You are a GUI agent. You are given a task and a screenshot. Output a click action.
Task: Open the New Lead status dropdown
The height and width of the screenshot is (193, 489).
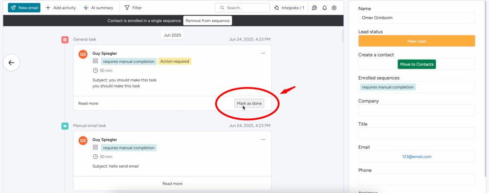tap(417, 41)
